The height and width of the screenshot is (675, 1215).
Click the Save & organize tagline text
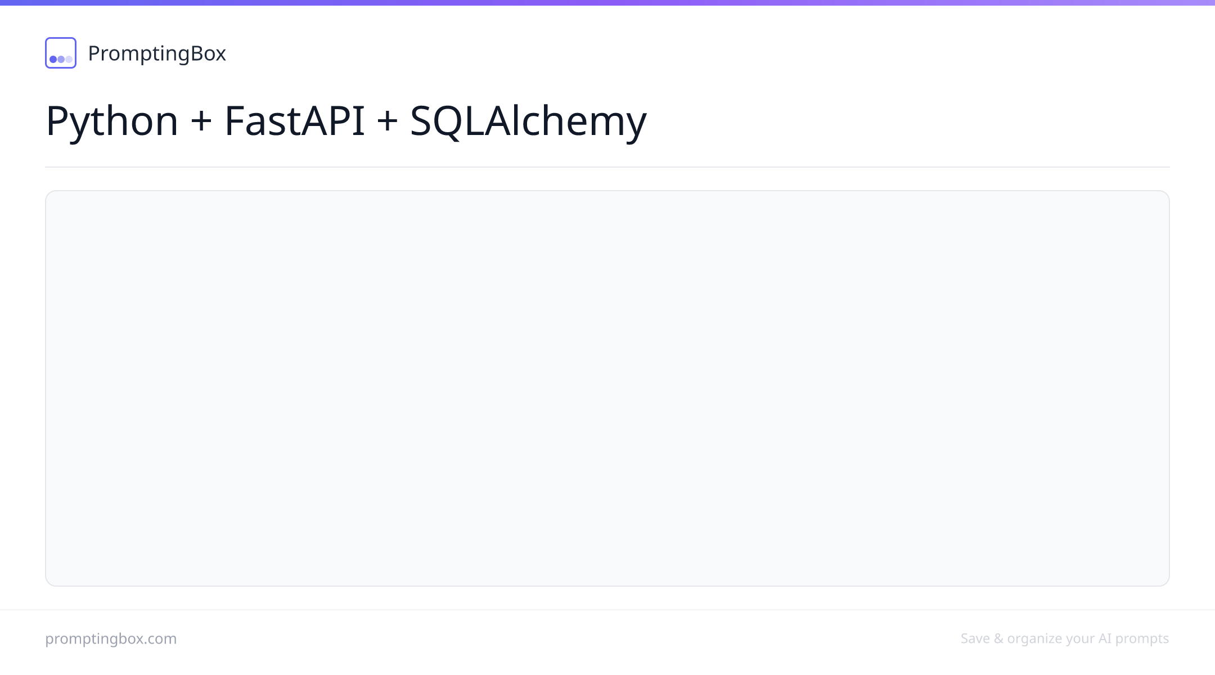(x=1065, y=638)
